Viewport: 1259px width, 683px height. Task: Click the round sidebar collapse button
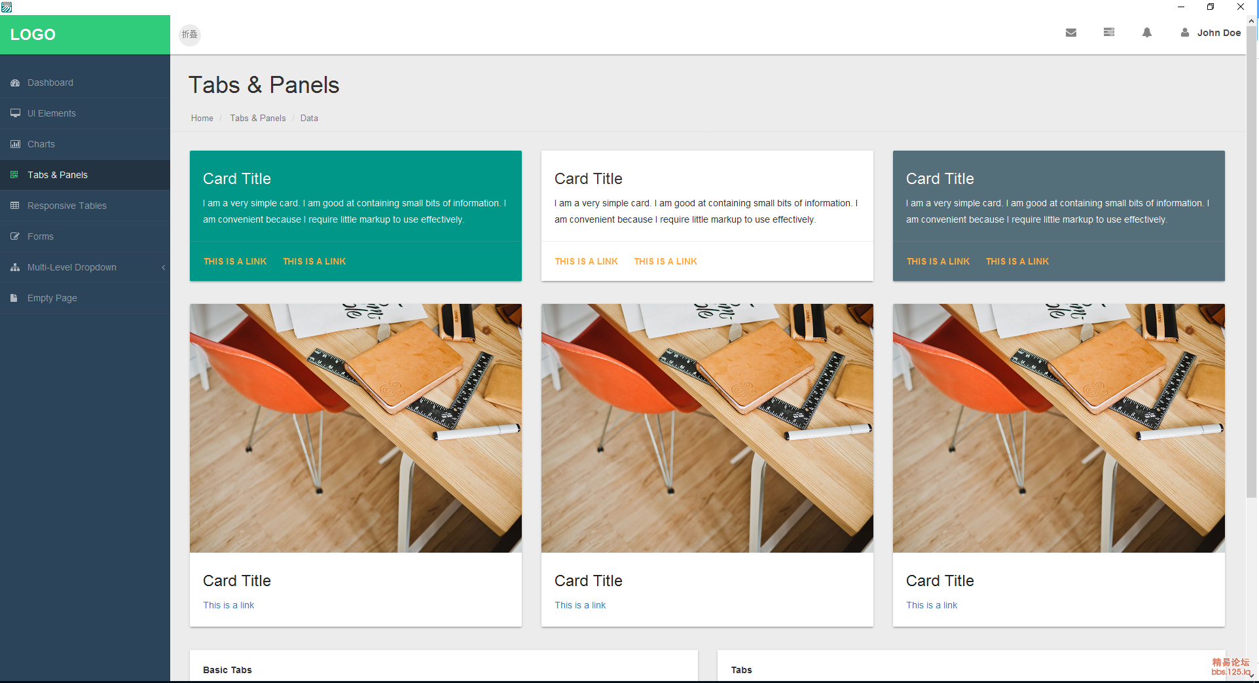coord(190,35)
